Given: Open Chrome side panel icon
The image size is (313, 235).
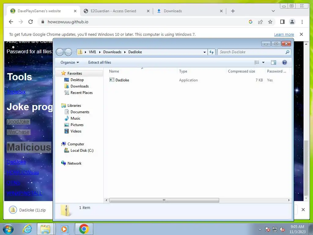Looking at the screenshot, I should [x=282, y=22].
